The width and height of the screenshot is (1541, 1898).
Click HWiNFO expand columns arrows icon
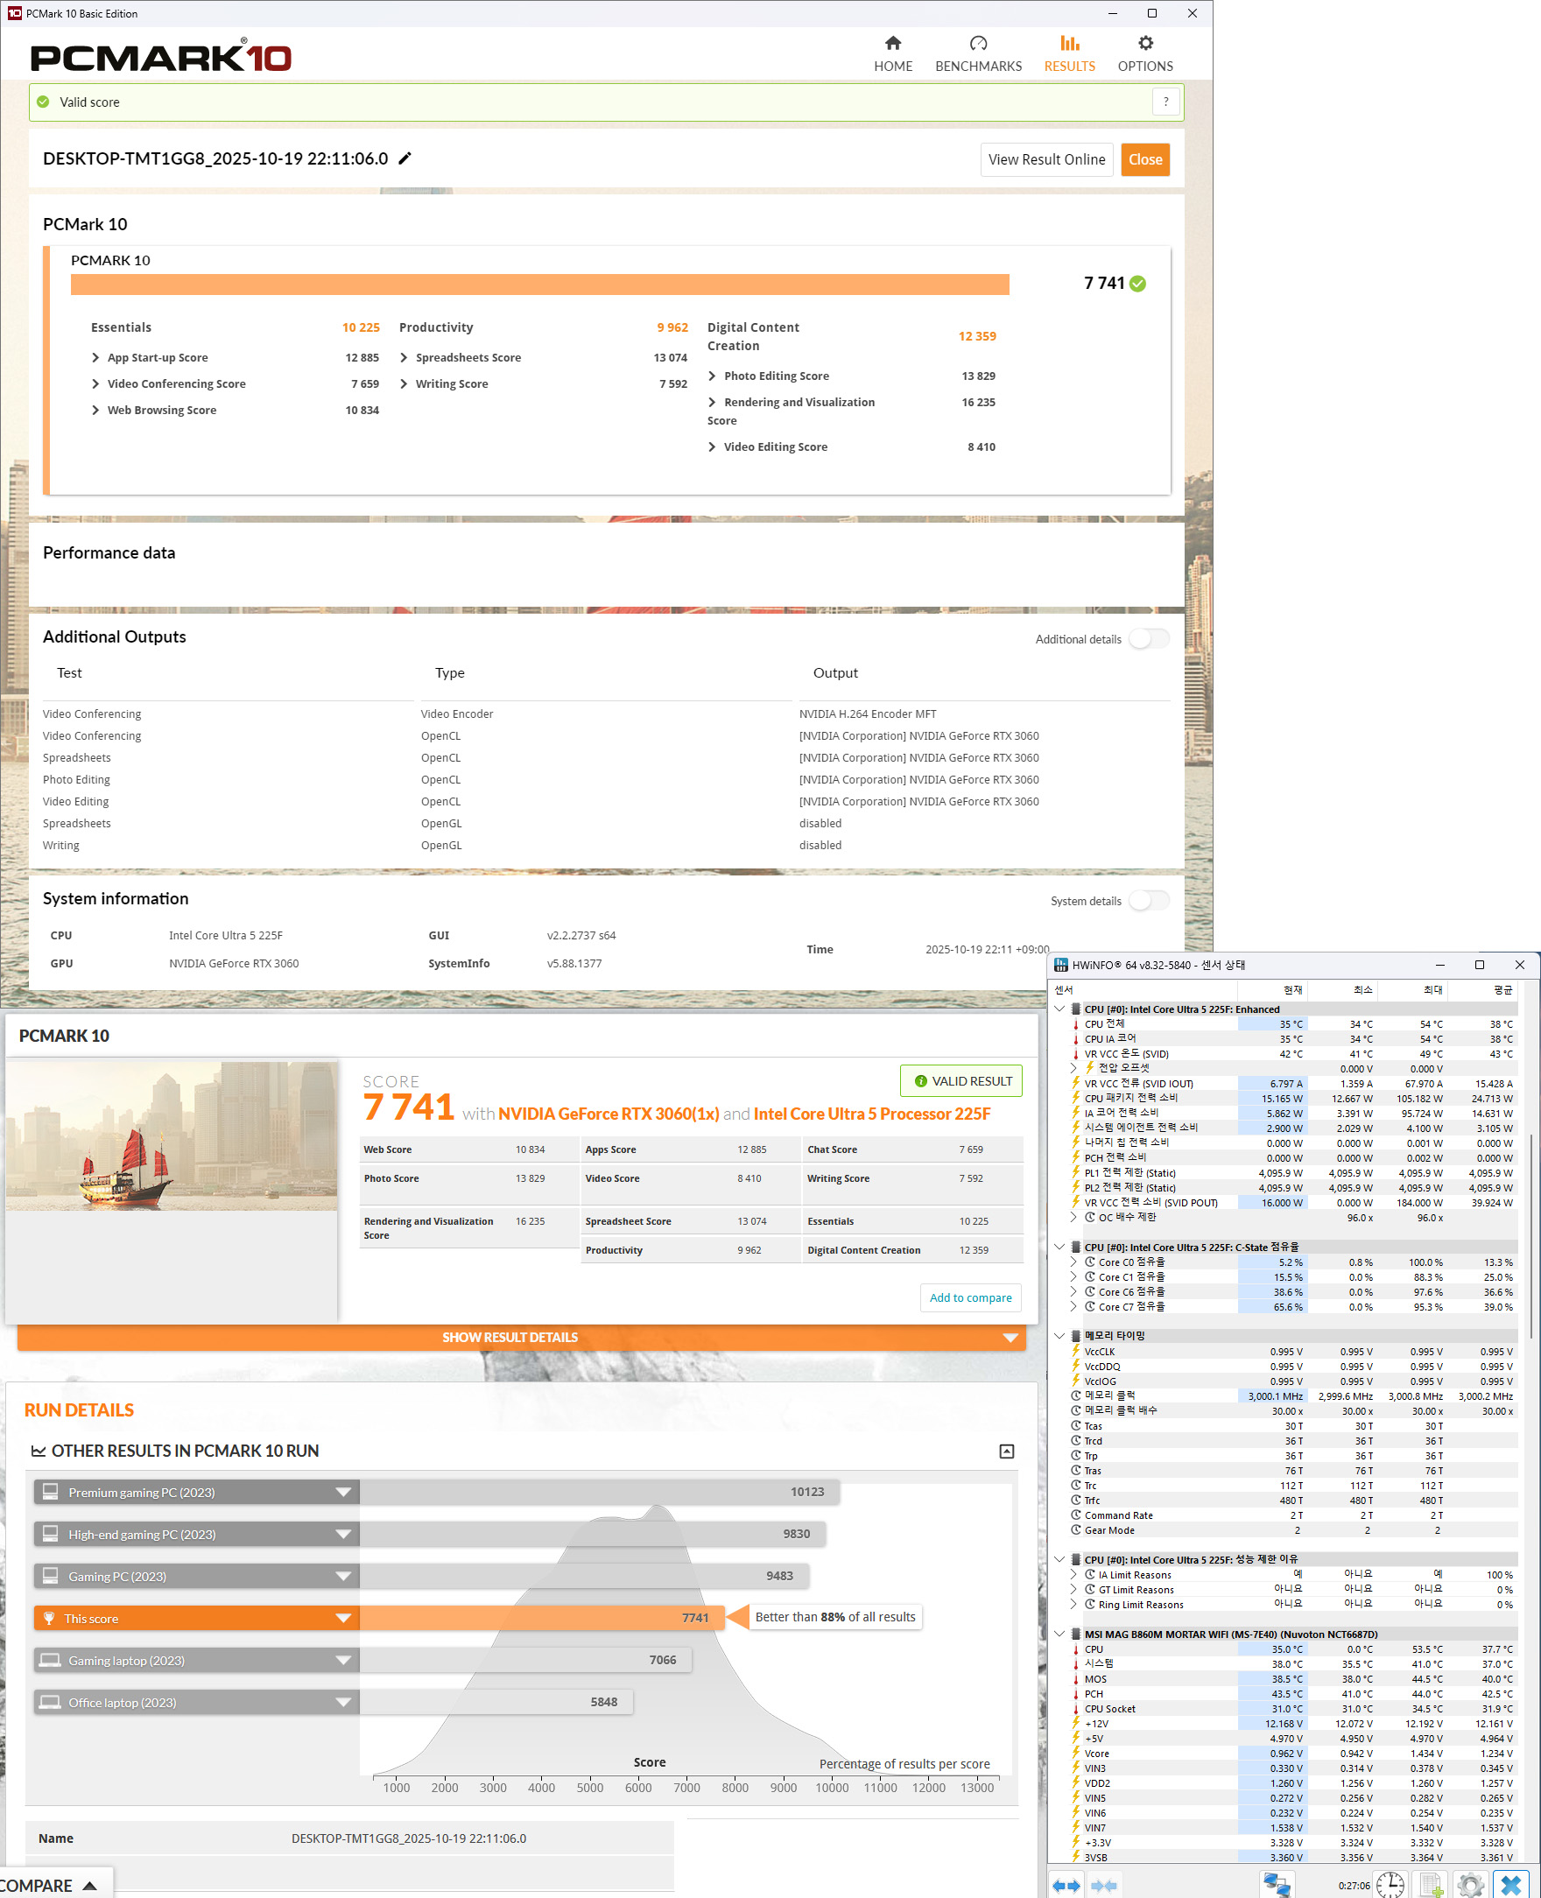(x=1066, y=1886)
